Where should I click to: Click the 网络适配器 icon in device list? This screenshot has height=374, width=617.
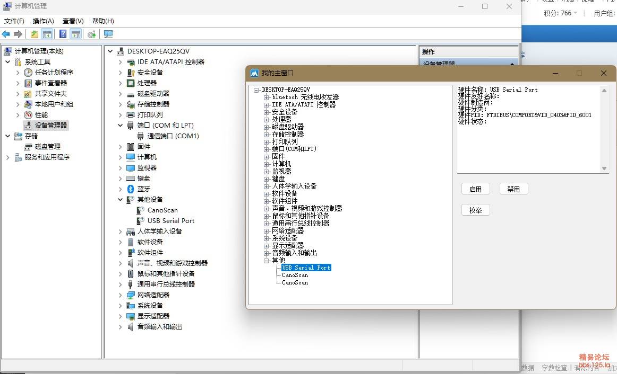pos(131,295)
